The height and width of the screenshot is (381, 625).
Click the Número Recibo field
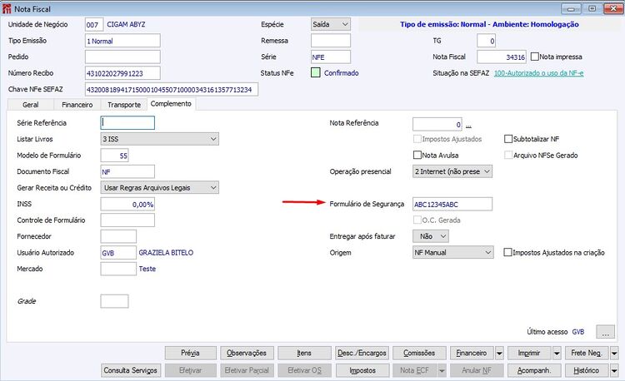click(x=122, y=73)
